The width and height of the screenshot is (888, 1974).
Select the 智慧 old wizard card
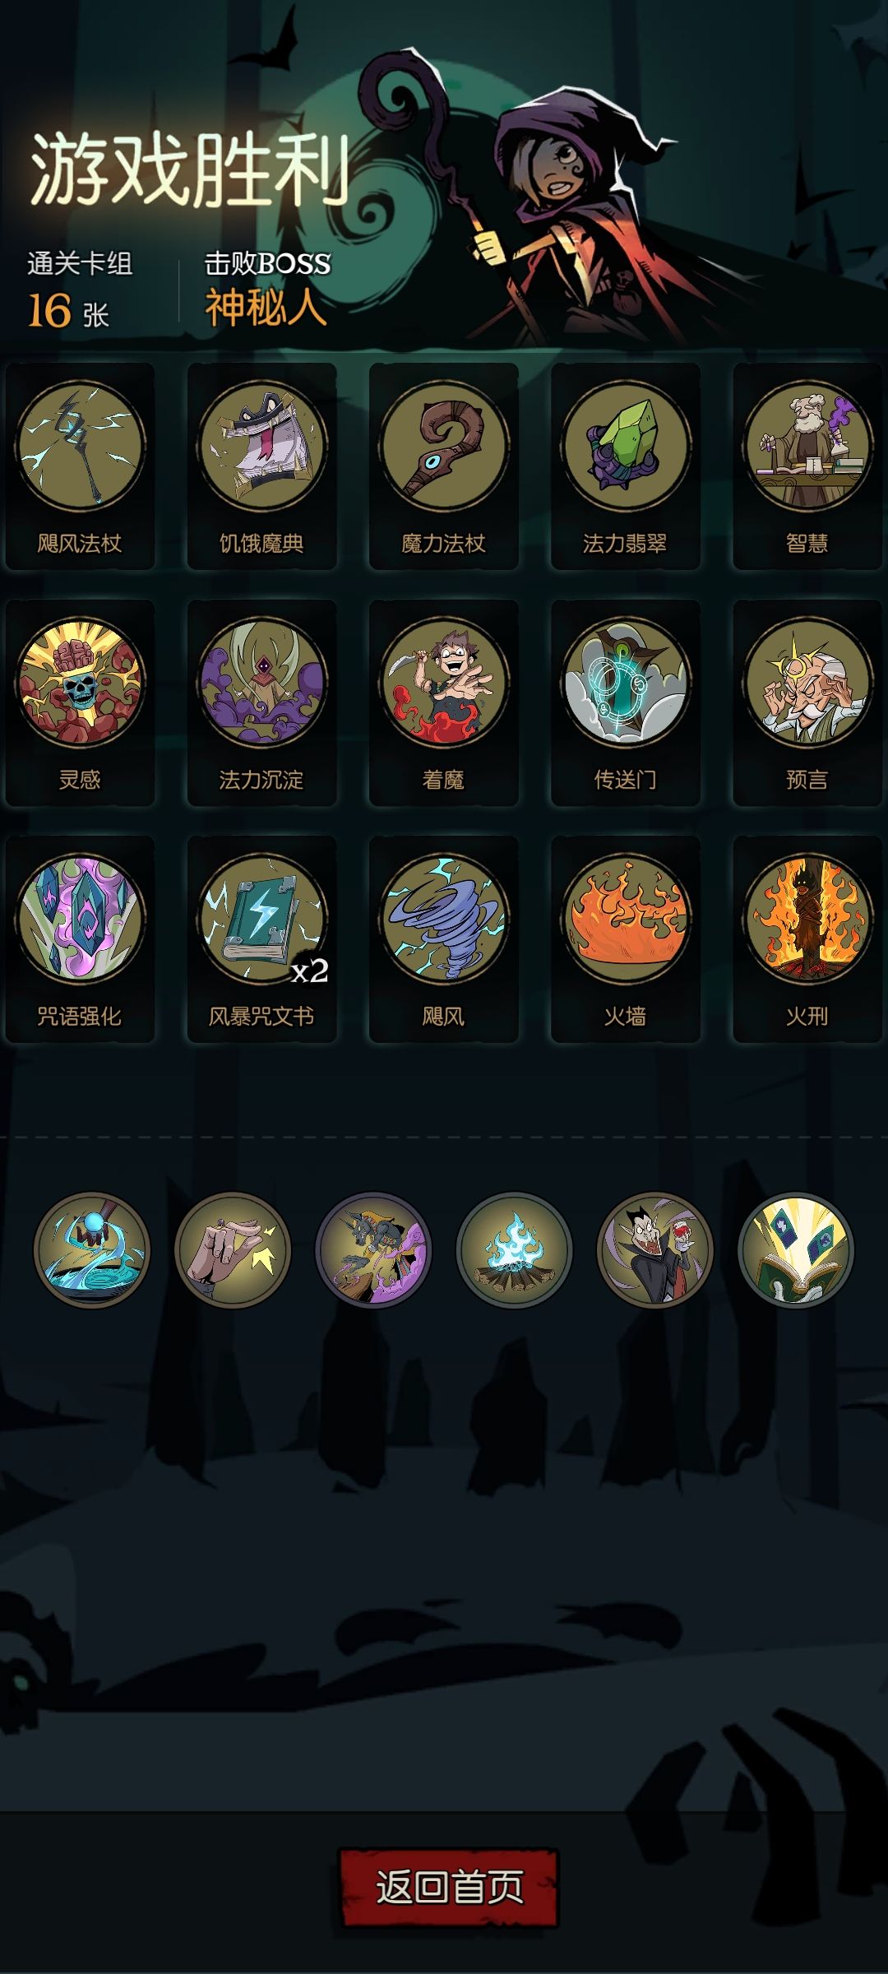coord(807,466)
